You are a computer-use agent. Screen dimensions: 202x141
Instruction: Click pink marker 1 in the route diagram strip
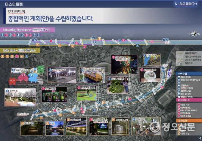51,41
